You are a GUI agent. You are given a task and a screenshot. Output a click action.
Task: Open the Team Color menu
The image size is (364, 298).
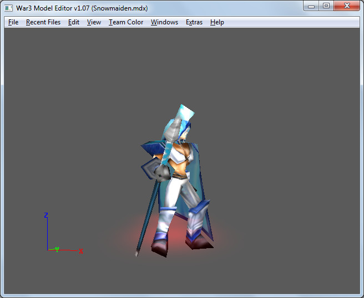(126, 22)
